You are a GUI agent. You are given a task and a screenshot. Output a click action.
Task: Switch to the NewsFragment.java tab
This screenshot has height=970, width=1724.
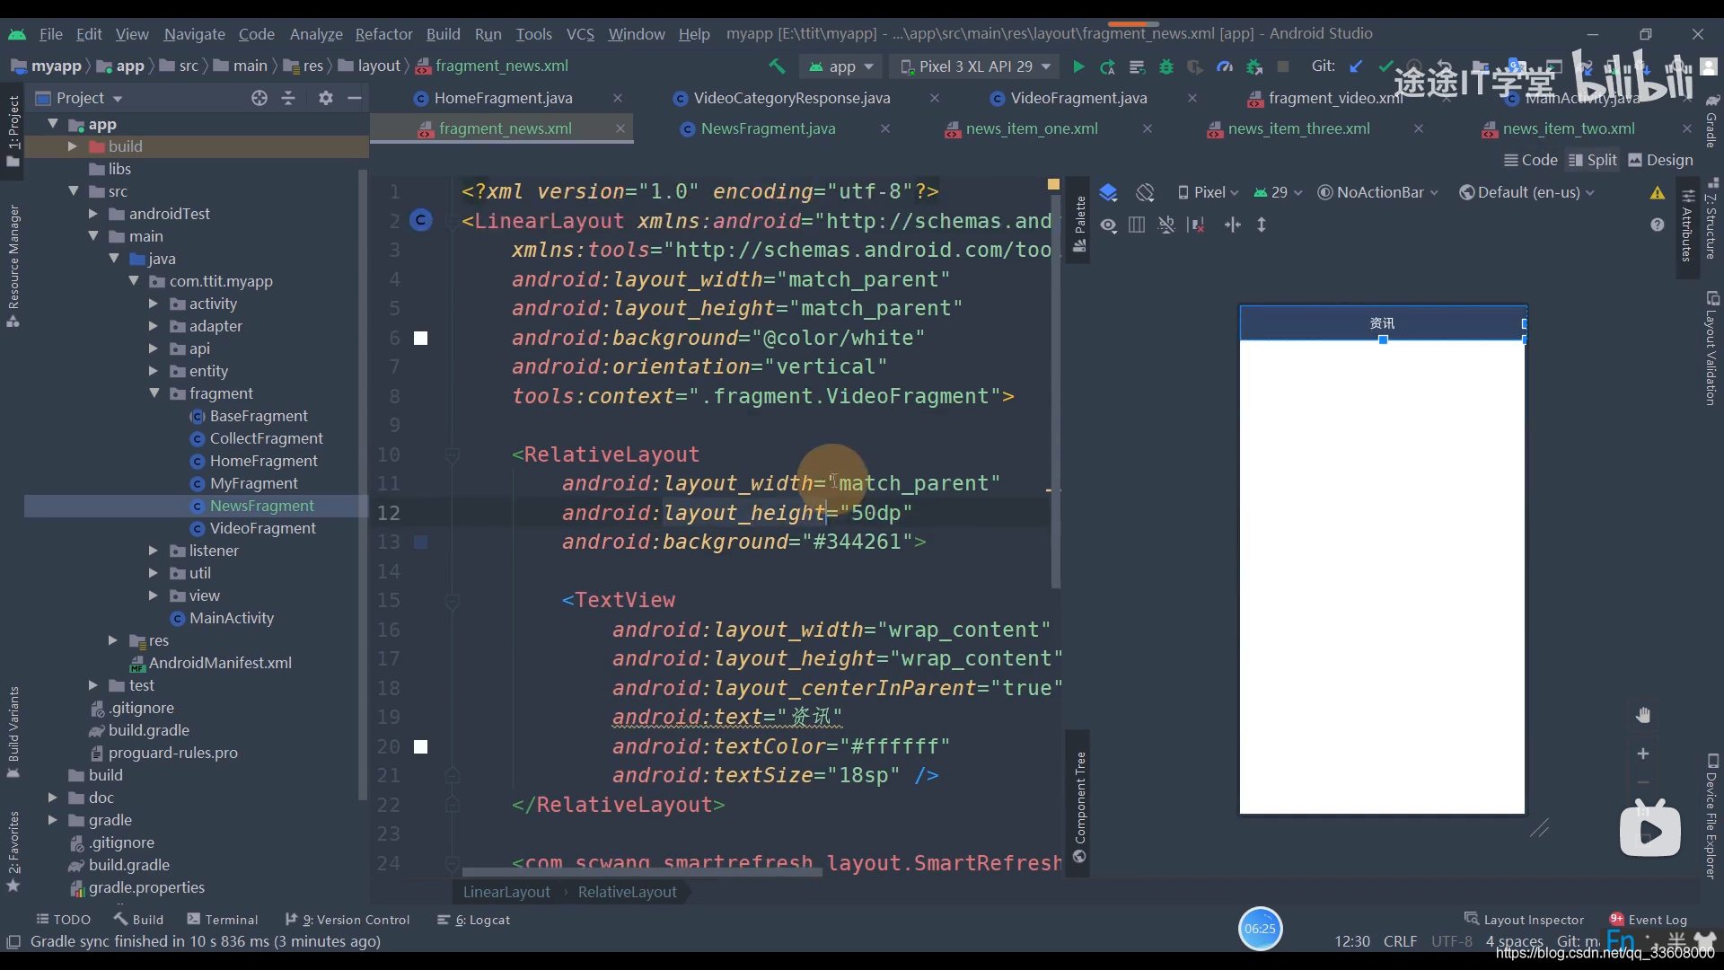tap(768, 128)
